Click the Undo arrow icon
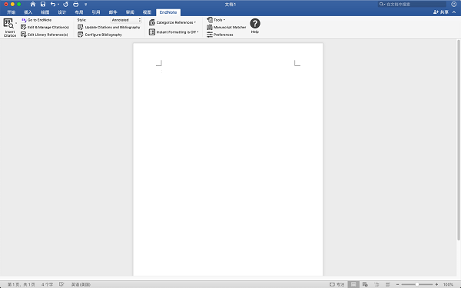 [53, 4]
